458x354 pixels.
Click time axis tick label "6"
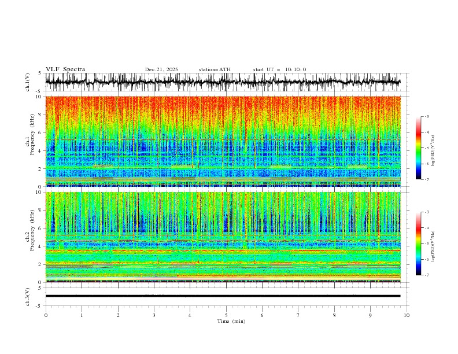(262, 315)
